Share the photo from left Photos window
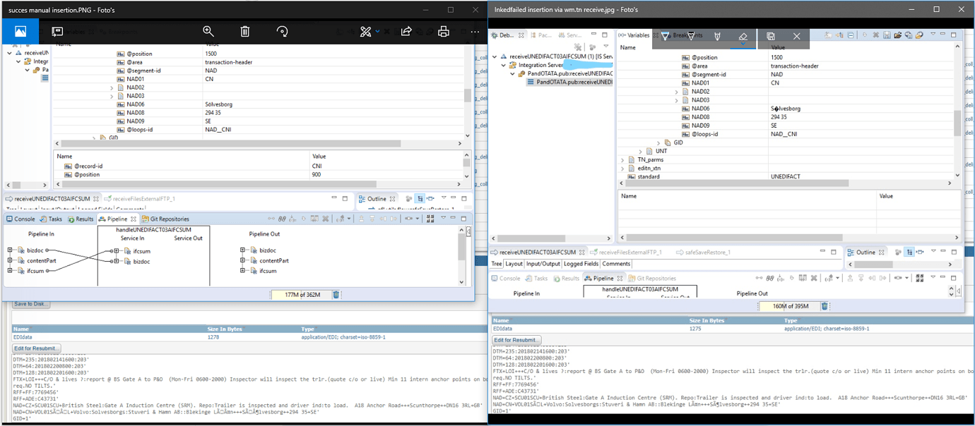This screenshot has height=426, width=975. tap(406, 31)
